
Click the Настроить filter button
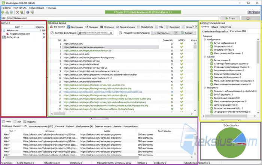coord(162,33)
